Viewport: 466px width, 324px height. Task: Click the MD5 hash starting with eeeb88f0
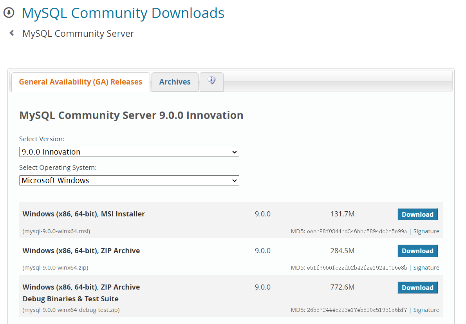click(x=357, y=231)
